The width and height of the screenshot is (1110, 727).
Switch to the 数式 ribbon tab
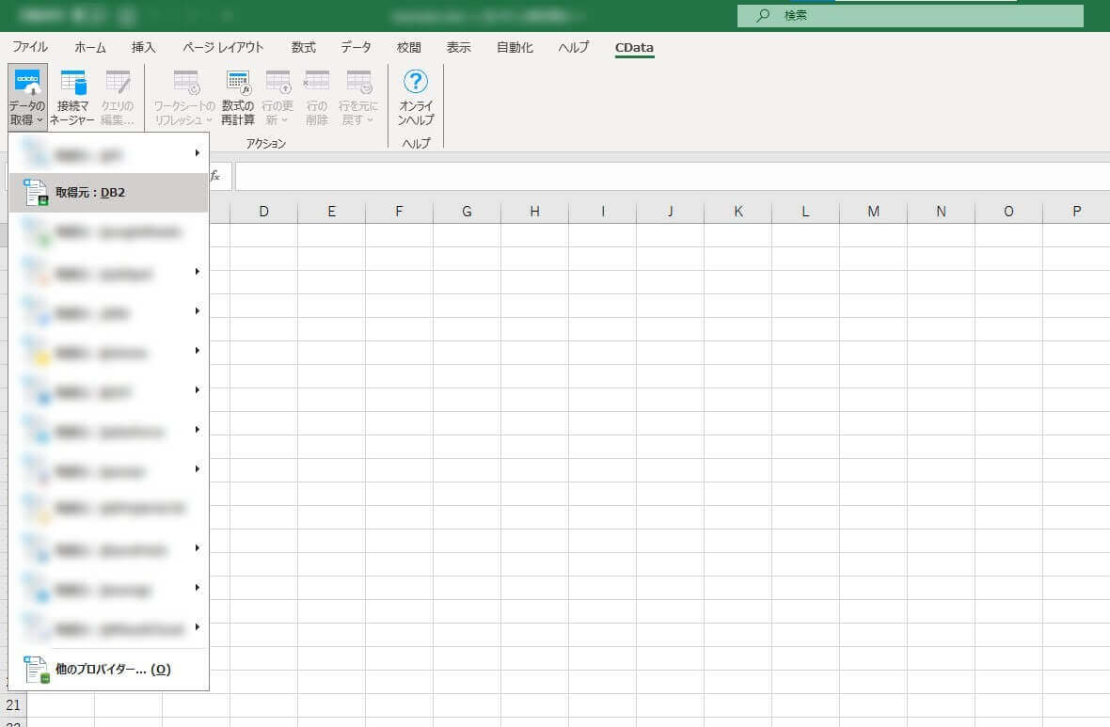pos(303,47)
